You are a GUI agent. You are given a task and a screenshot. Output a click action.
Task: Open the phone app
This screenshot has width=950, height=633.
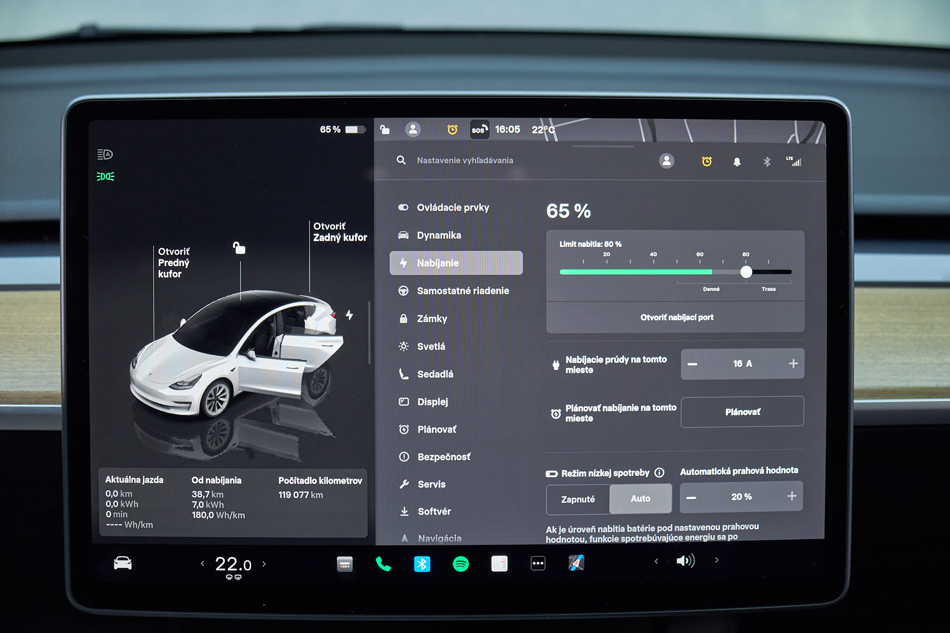383,563
